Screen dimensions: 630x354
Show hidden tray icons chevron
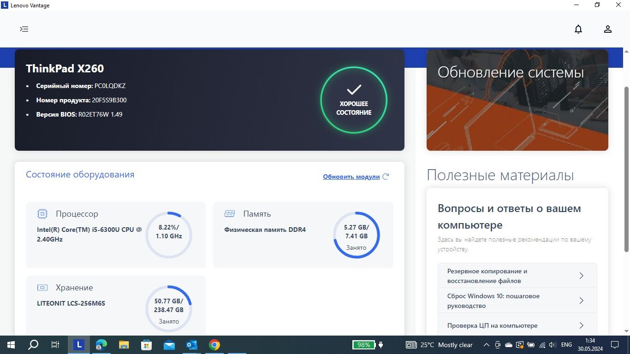coord(487,345)
